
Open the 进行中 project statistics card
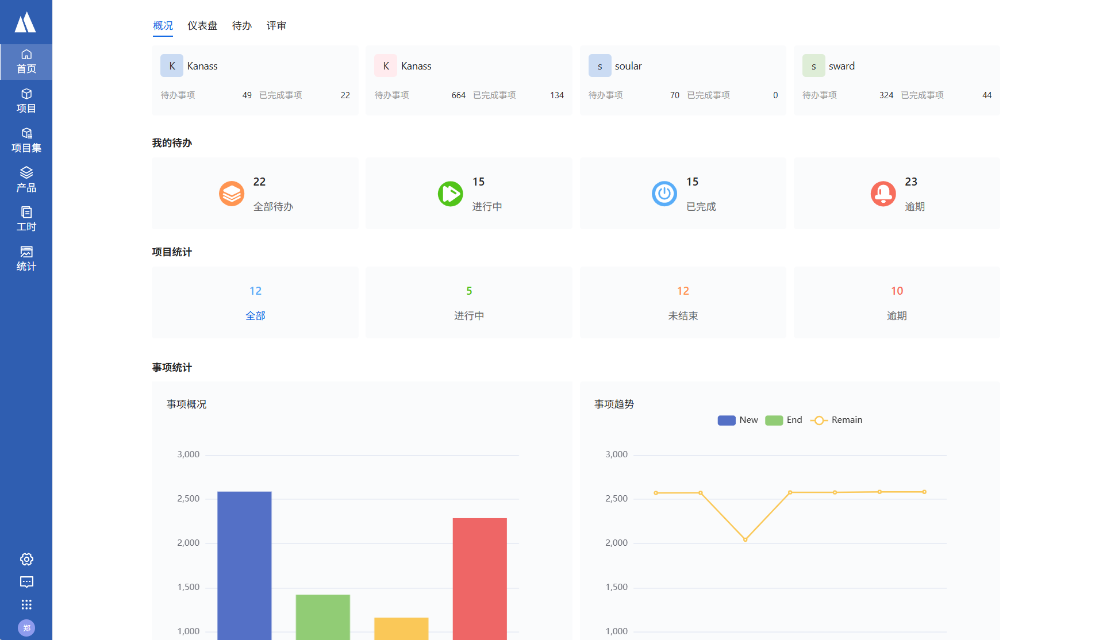coord(469,303)
